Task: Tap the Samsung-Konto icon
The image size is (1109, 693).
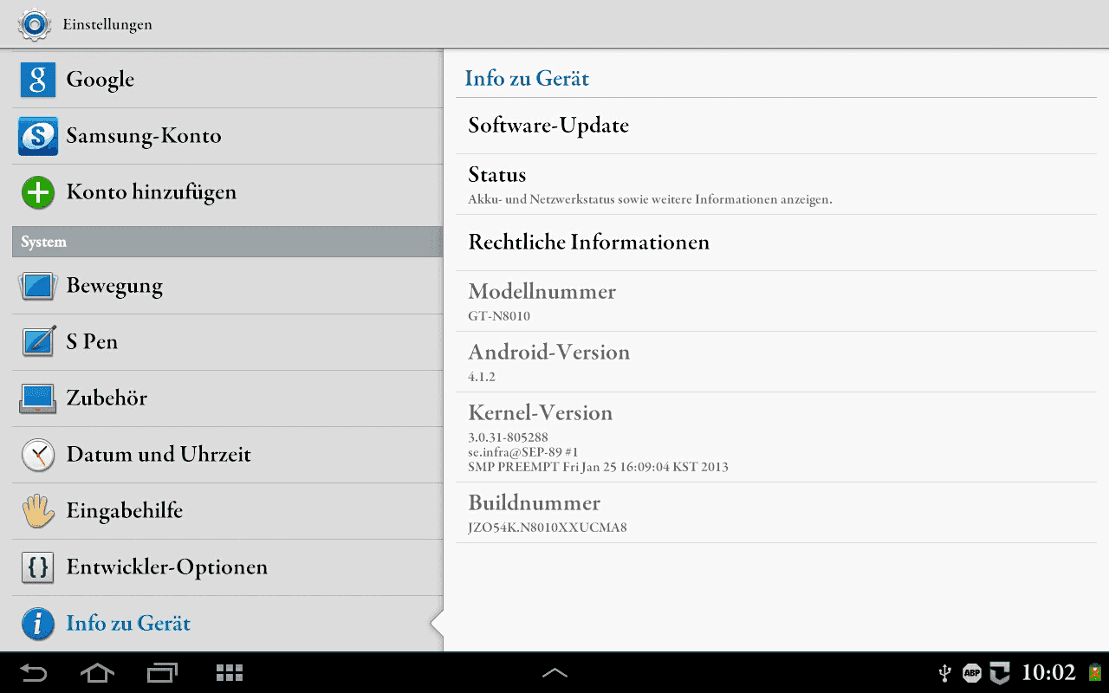Action: pos(37,136)
